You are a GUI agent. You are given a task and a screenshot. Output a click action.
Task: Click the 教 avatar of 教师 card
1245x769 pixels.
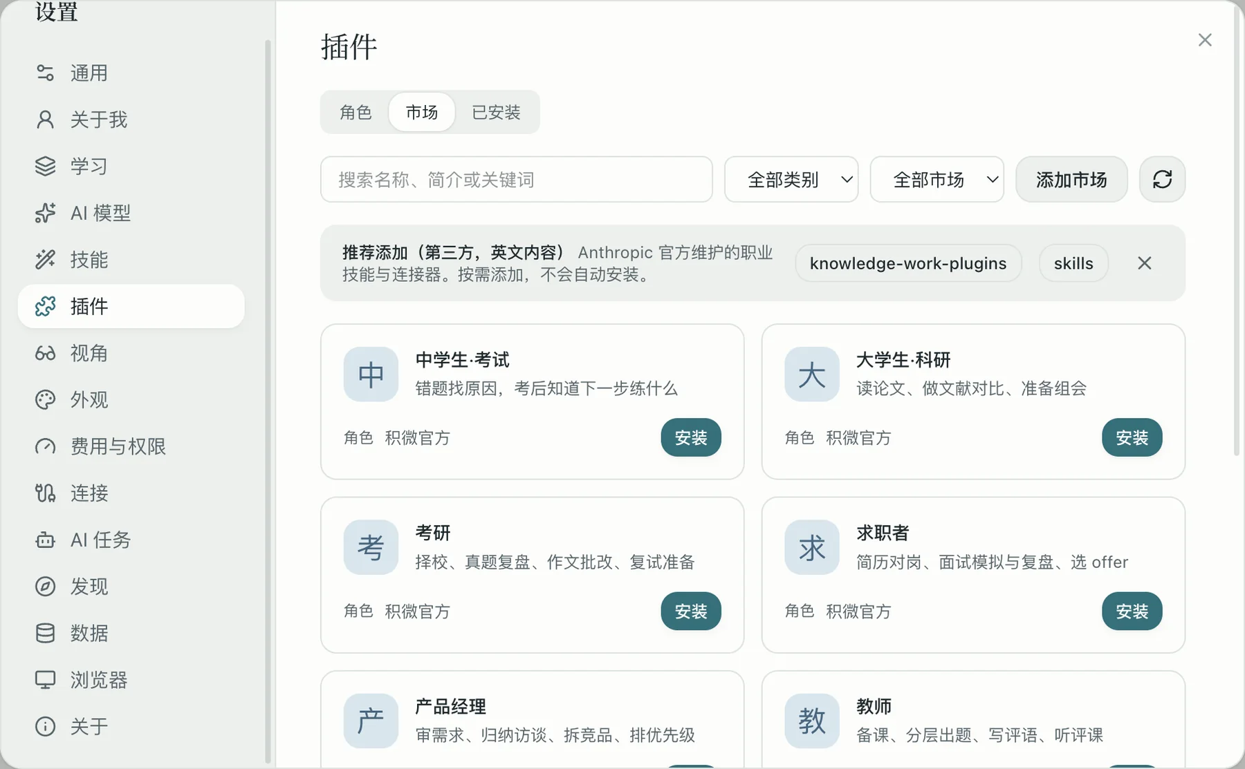[x=812, y=721]
